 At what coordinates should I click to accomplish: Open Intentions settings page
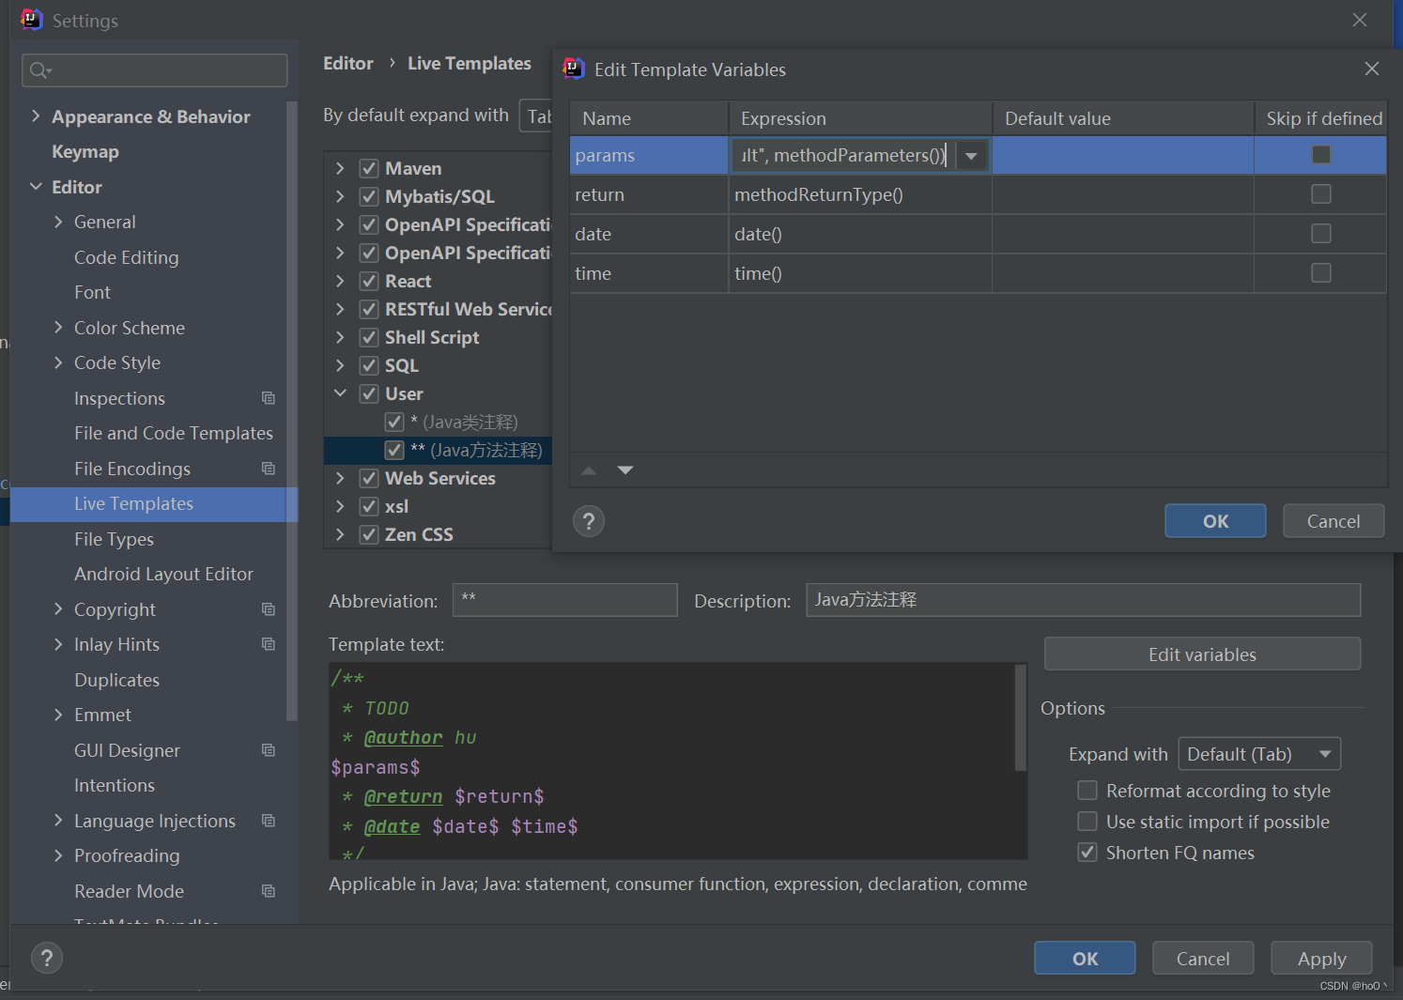(115, 785)
